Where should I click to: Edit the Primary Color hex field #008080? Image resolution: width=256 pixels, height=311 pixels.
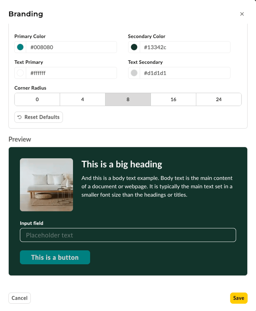pos(71,47)
